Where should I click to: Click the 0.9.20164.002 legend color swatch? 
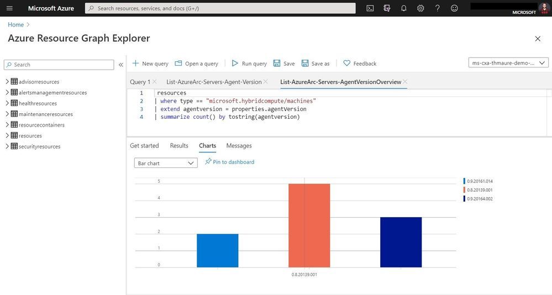coord(464,198)
